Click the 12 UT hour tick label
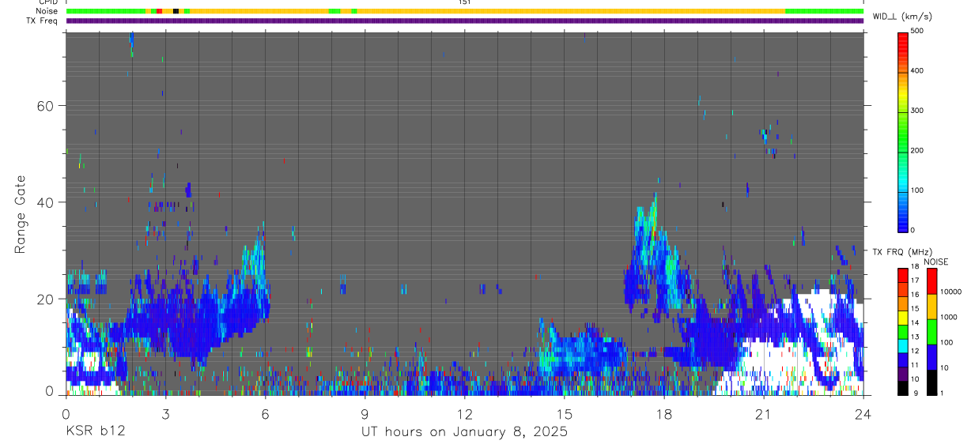The image size is (971, 448). click(x=464, y=414)
